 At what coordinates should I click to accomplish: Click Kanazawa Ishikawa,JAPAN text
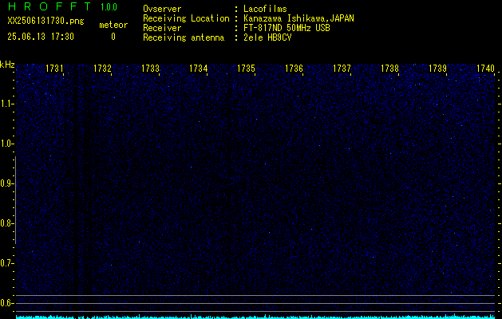[298, 18]
